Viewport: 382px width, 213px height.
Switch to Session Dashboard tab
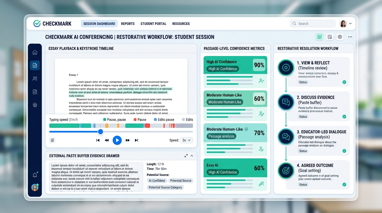point(99,24)
